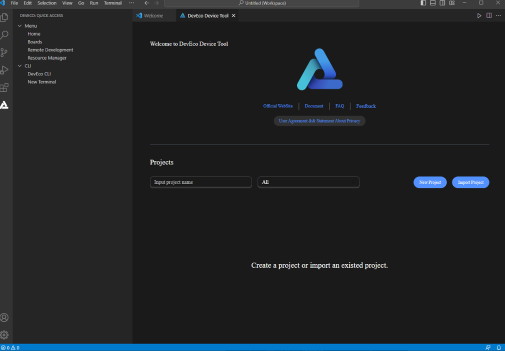Toggle the panel visibility control
The image size is (505, 351).
tap(432, 3)
